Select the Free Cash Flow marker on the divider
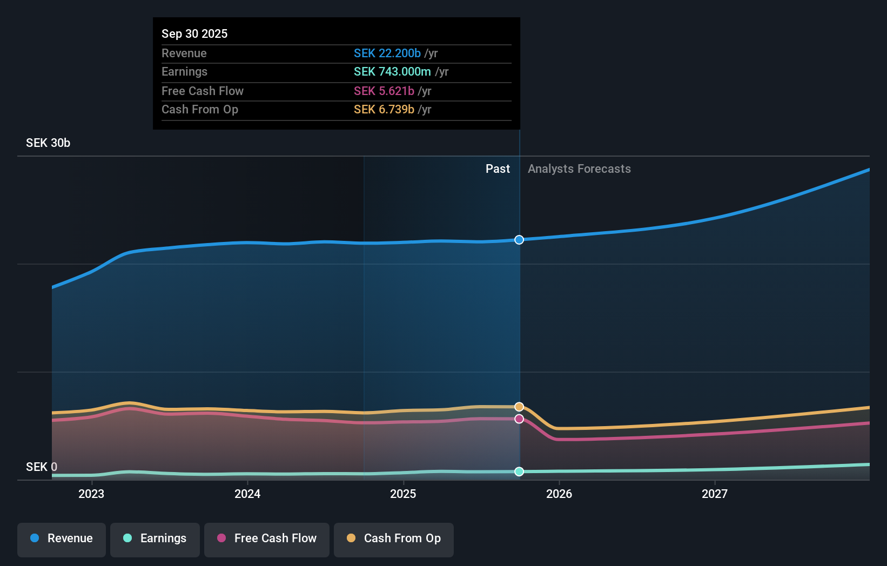Viewport: 887px width, 566px height. (x=519, y=419)
